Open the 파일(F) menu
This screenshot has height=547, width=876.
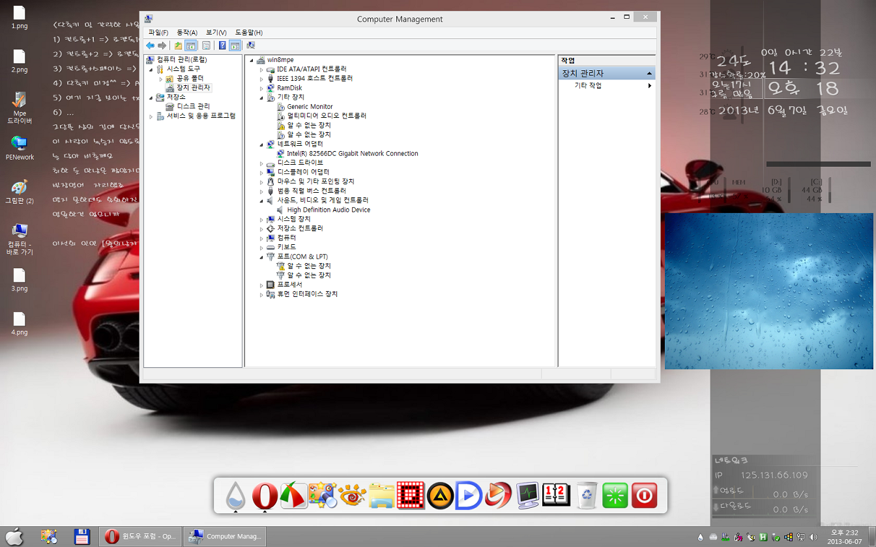158,33
